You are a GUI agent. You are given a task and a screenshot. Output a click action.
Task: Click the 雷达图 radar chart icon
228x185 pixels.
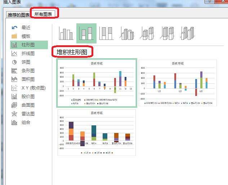14,114
